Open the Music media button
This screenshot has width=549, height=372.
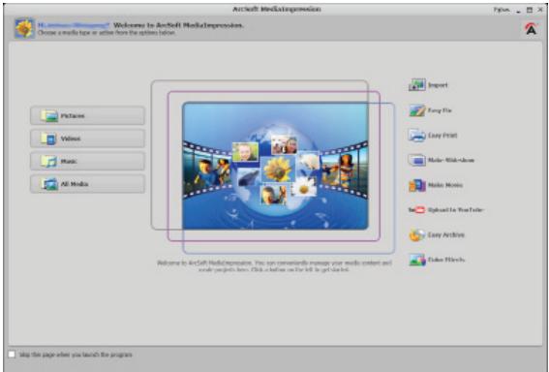(87, 161)
